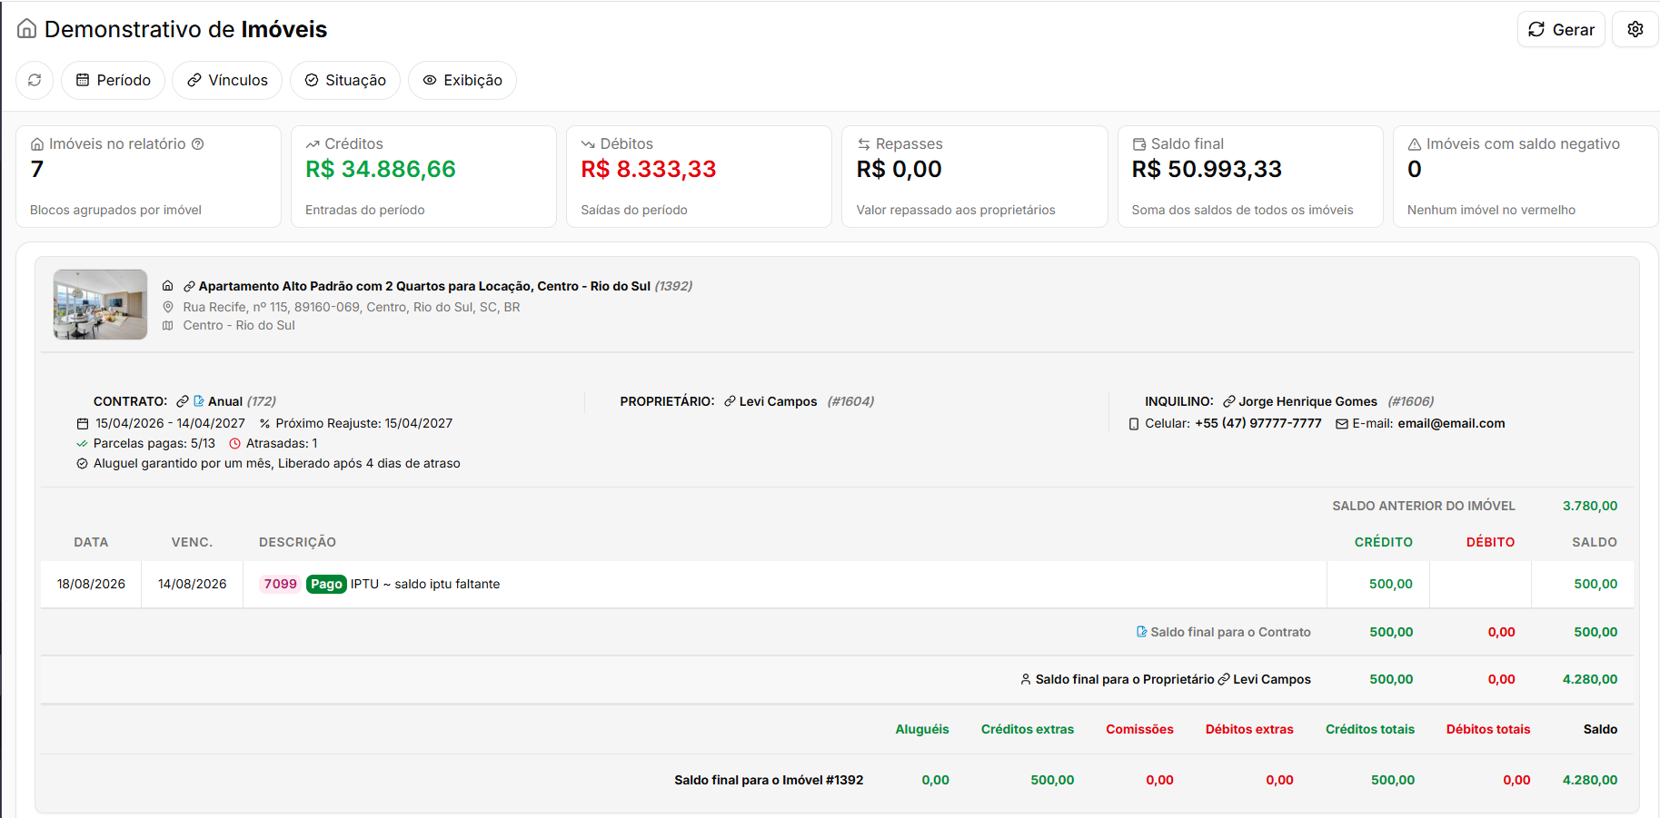Click the Gerar button
This screenshot has width=1660, height=818.
click(x=1561, y=29)
